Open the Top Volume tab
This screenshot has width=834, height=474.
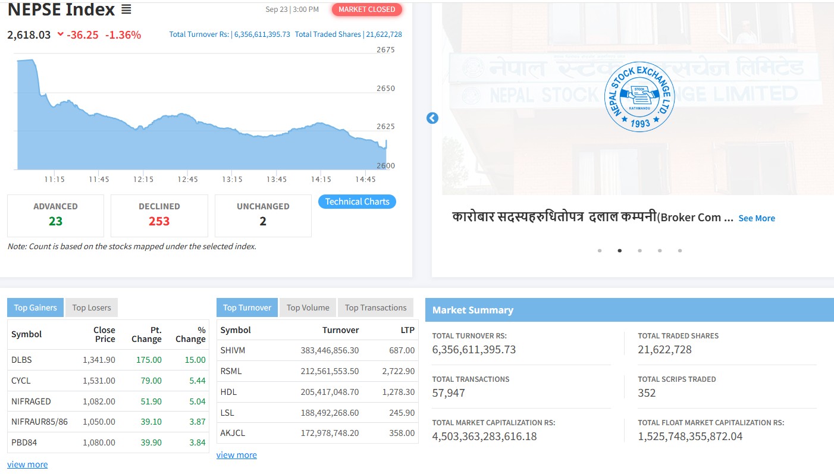(308, 307)
